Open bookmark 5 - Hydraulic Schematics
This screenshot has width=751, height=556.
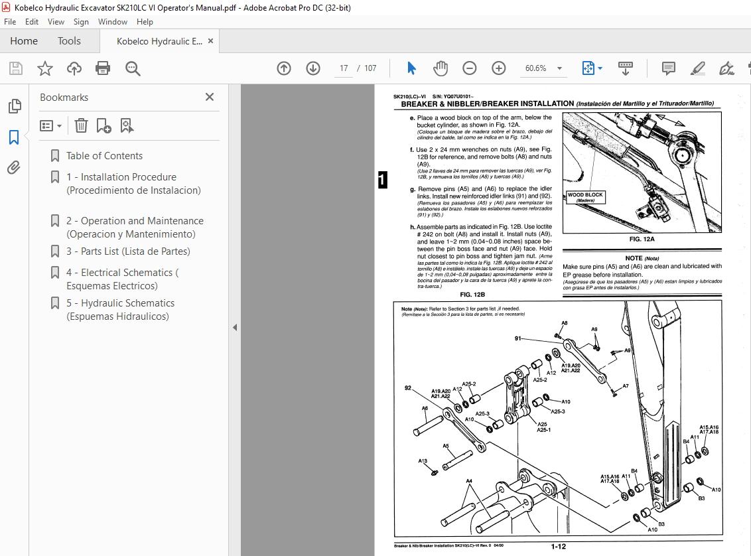pos(120,310)
